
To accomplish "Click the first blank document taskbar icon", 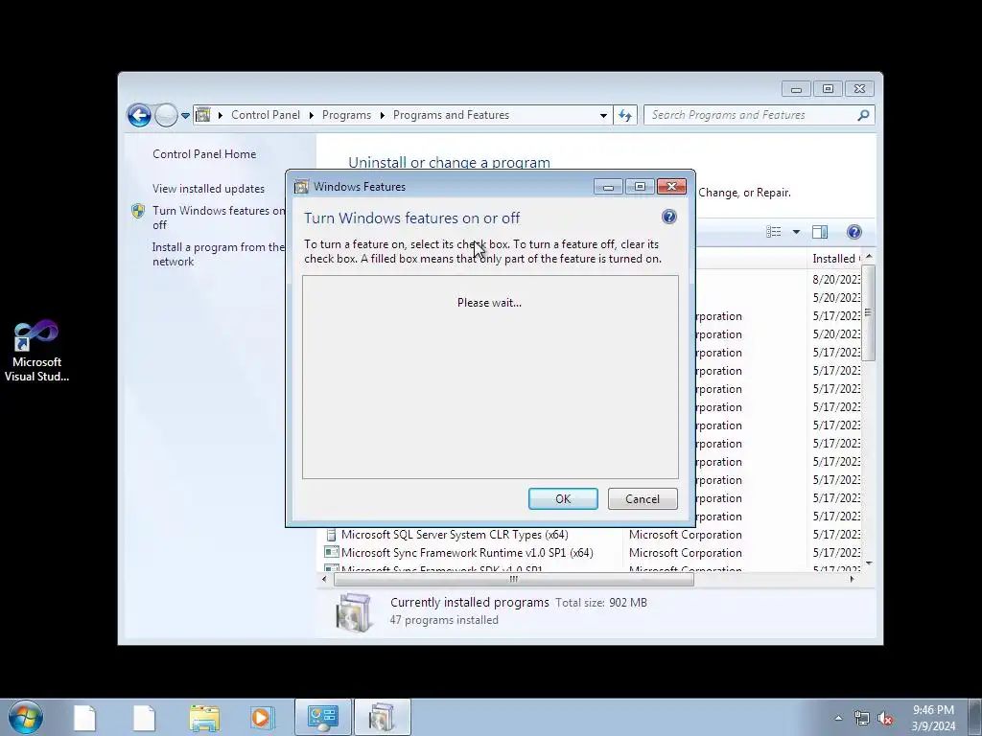I will coord(84,718).
